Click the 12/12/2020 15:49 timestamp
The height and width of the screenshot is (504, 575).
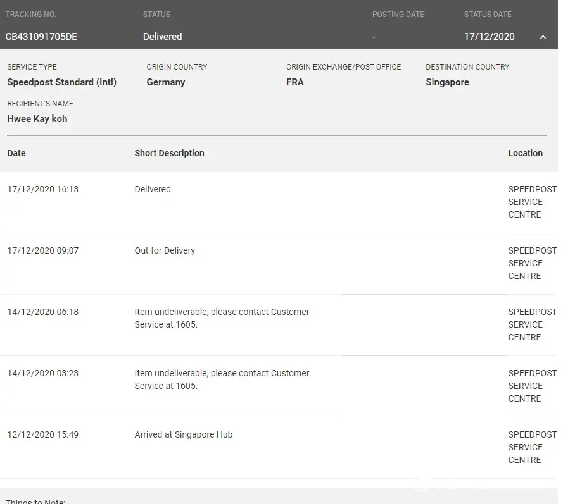click(42, 434)
